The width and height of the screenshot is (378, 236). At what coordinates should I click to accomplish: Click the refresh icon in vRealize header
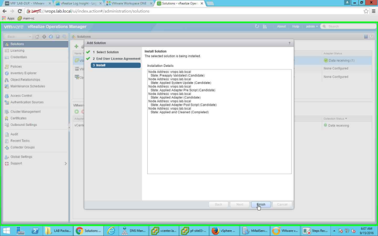257,27
